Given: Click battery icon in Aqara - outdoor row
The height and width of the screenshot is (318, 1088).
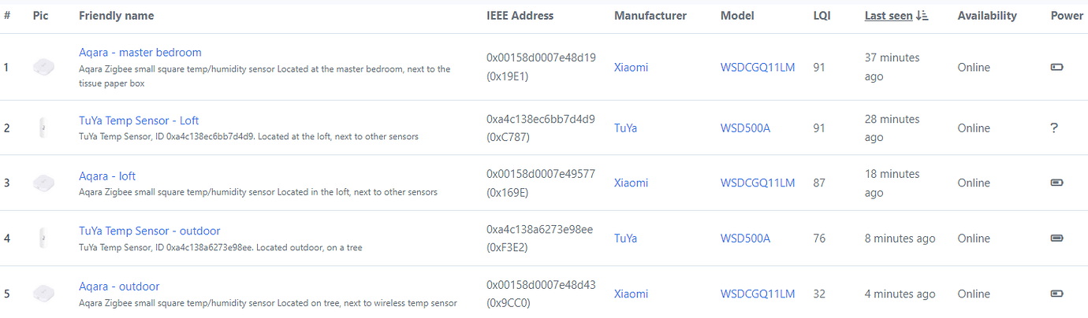Looking at the screenshot, I should [x=1056, y=294].
